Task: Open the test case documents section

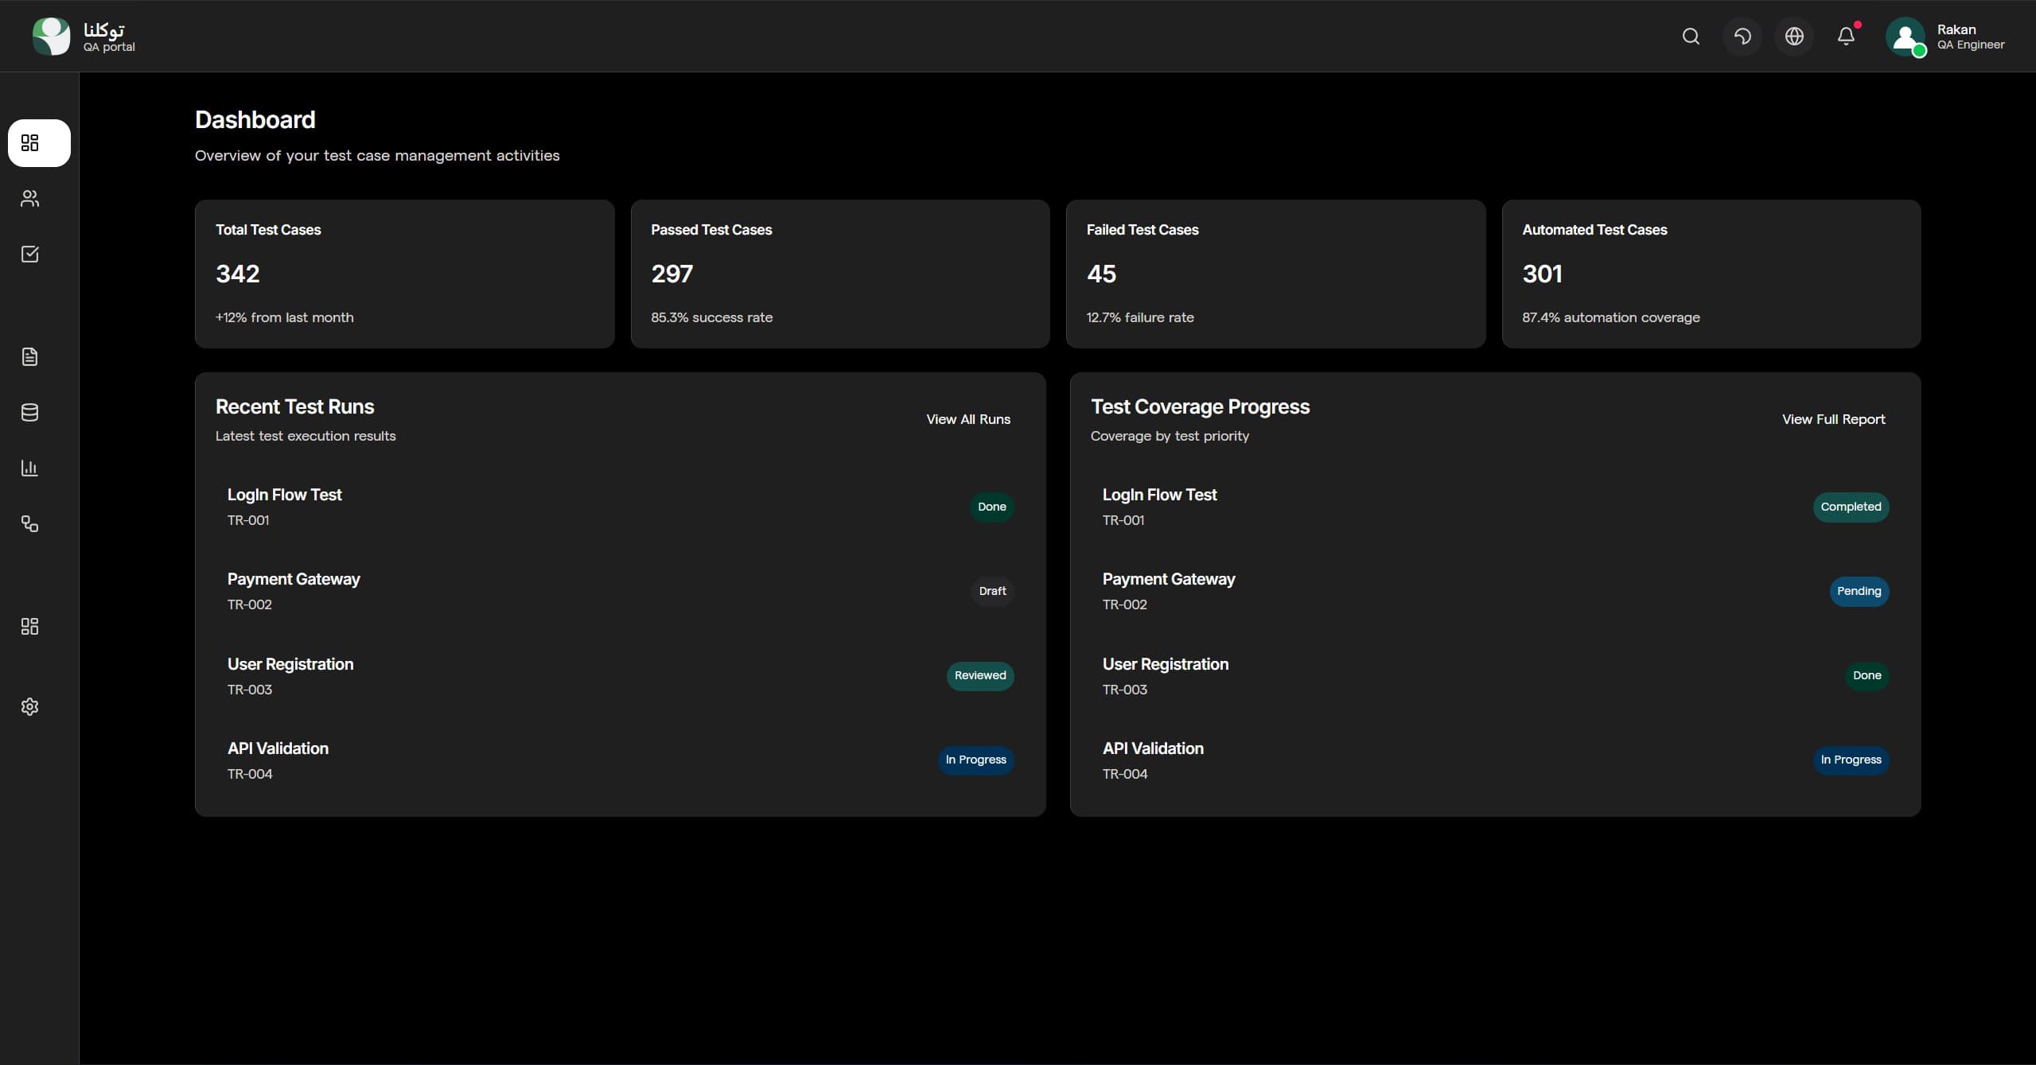Action: (30, 356)
